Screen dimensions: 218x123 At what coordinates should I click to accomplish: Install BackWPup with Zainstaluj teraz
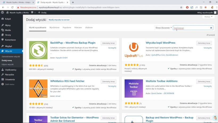[108, 43]
